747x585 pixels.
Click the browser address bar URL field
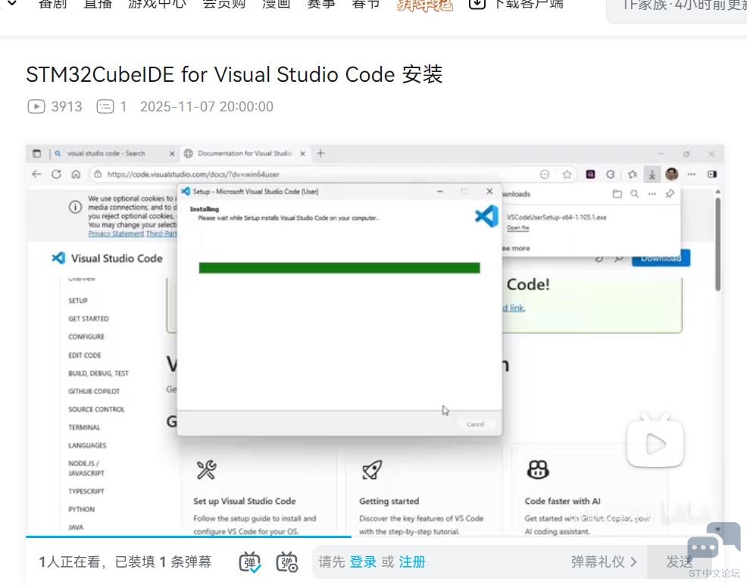(314, 174)
